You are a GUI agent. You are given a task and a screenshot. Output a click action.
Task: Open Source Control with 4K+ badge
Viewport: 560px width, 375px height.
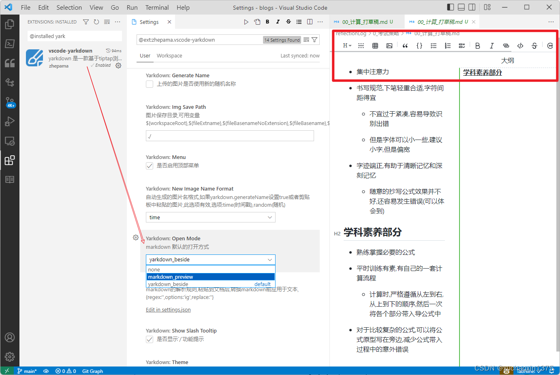tap(10, 102)
